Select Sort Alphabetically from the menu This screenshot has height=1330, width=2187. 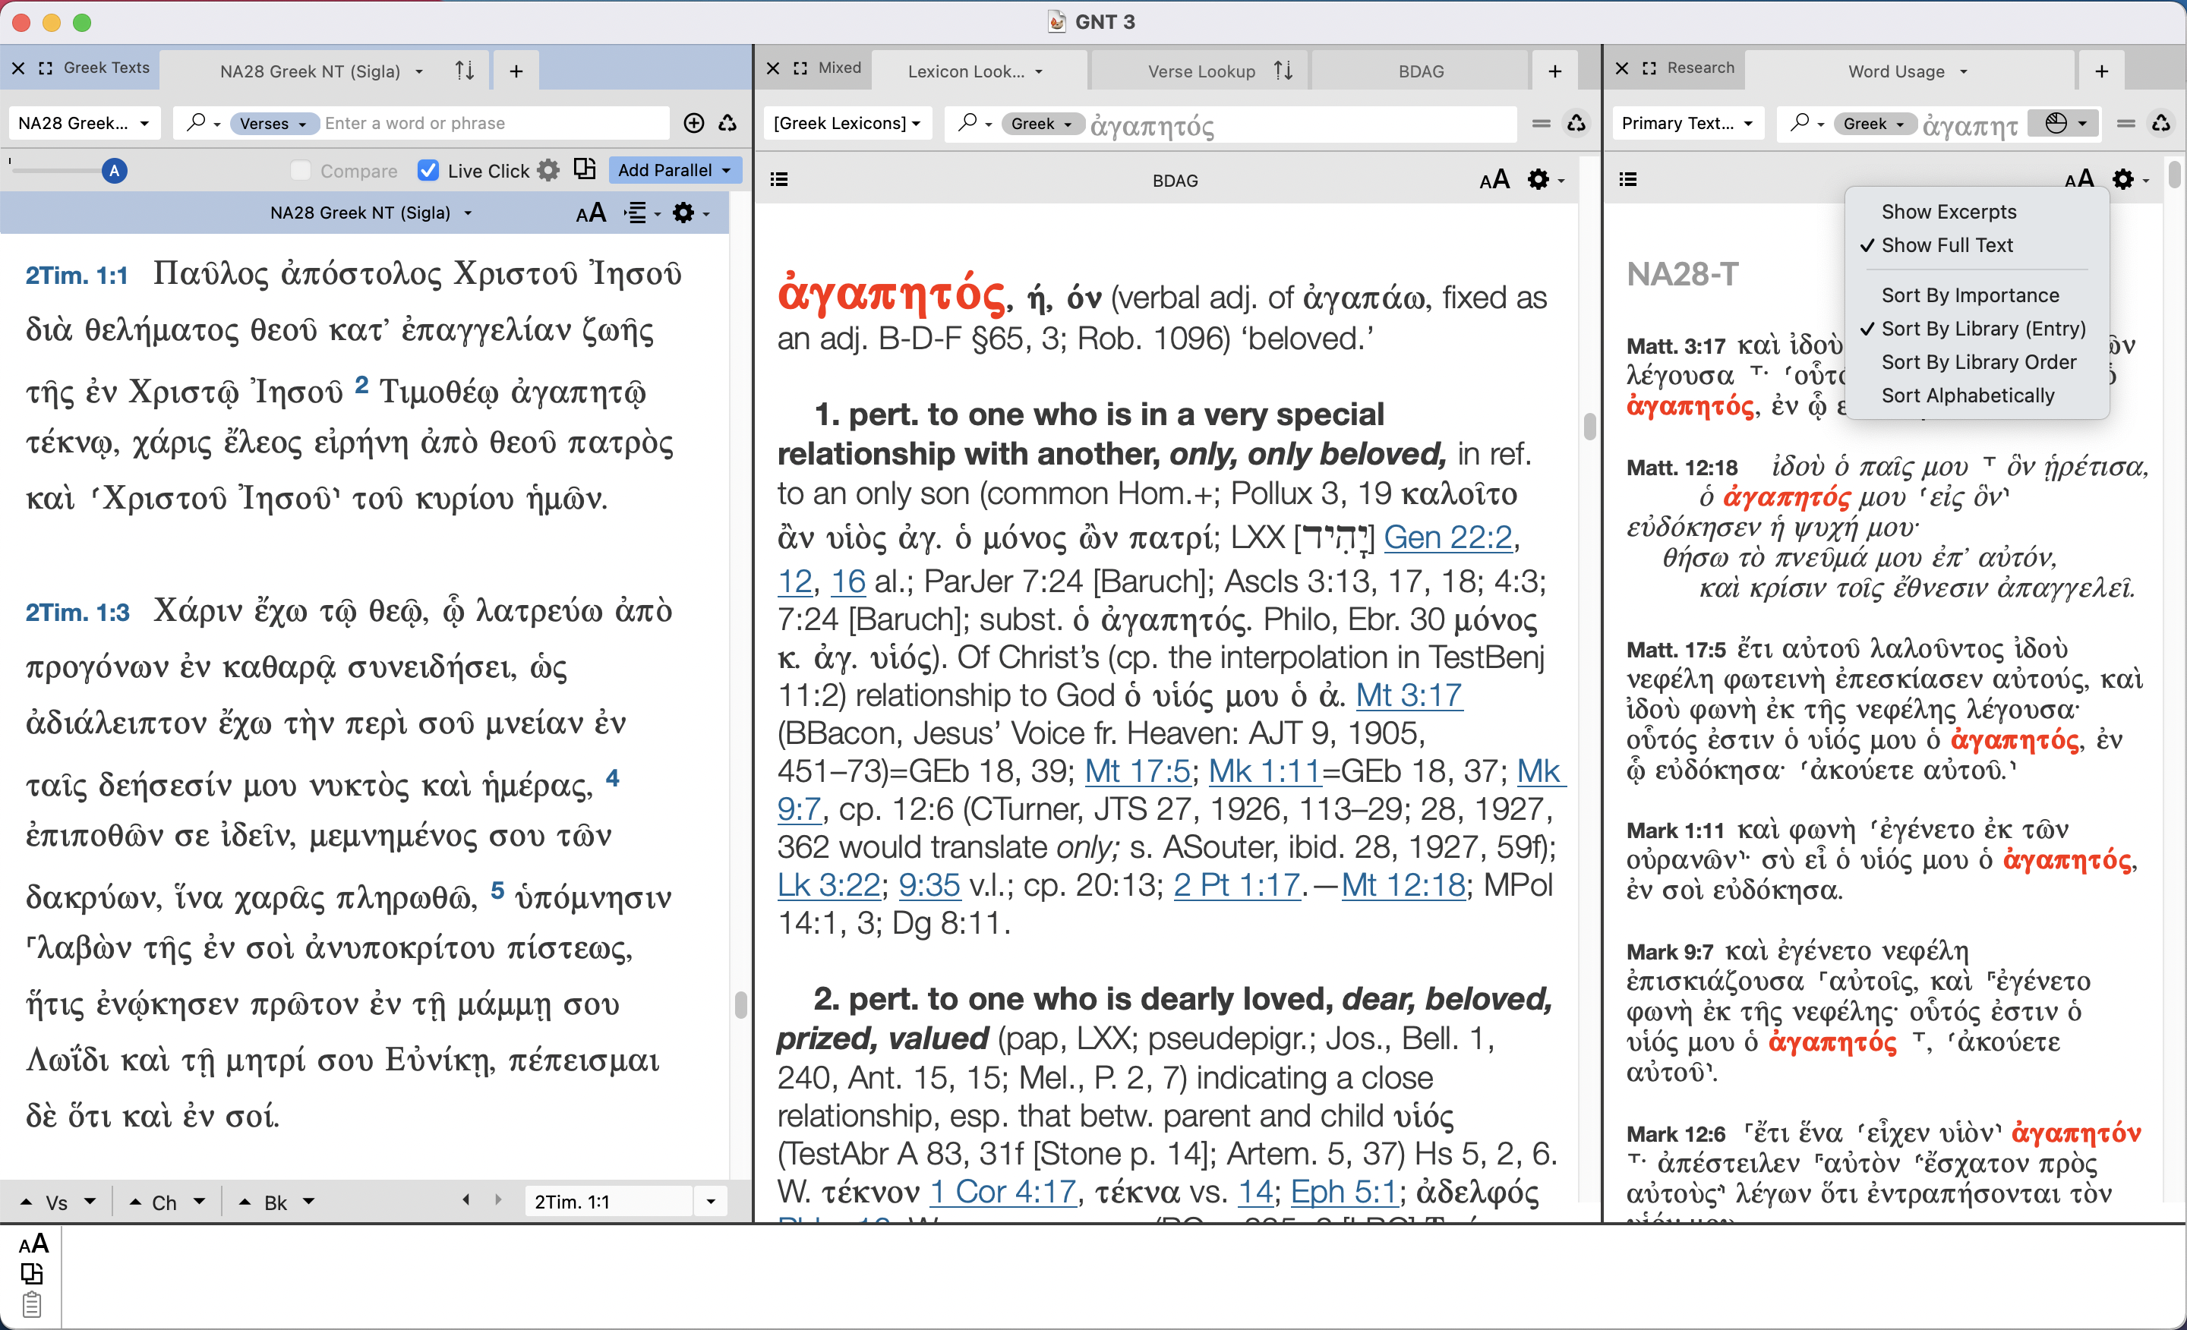coord(1968,396)
